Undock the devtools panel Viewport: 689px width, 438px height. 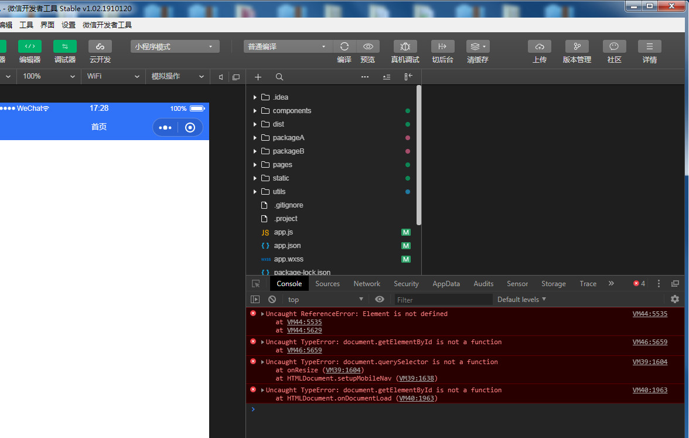click(675, 284)
